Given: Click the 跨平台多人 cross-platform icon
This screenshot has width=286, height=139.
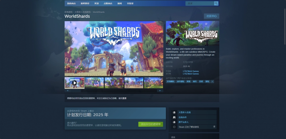Looking at the screenshot, I should 174,122.
